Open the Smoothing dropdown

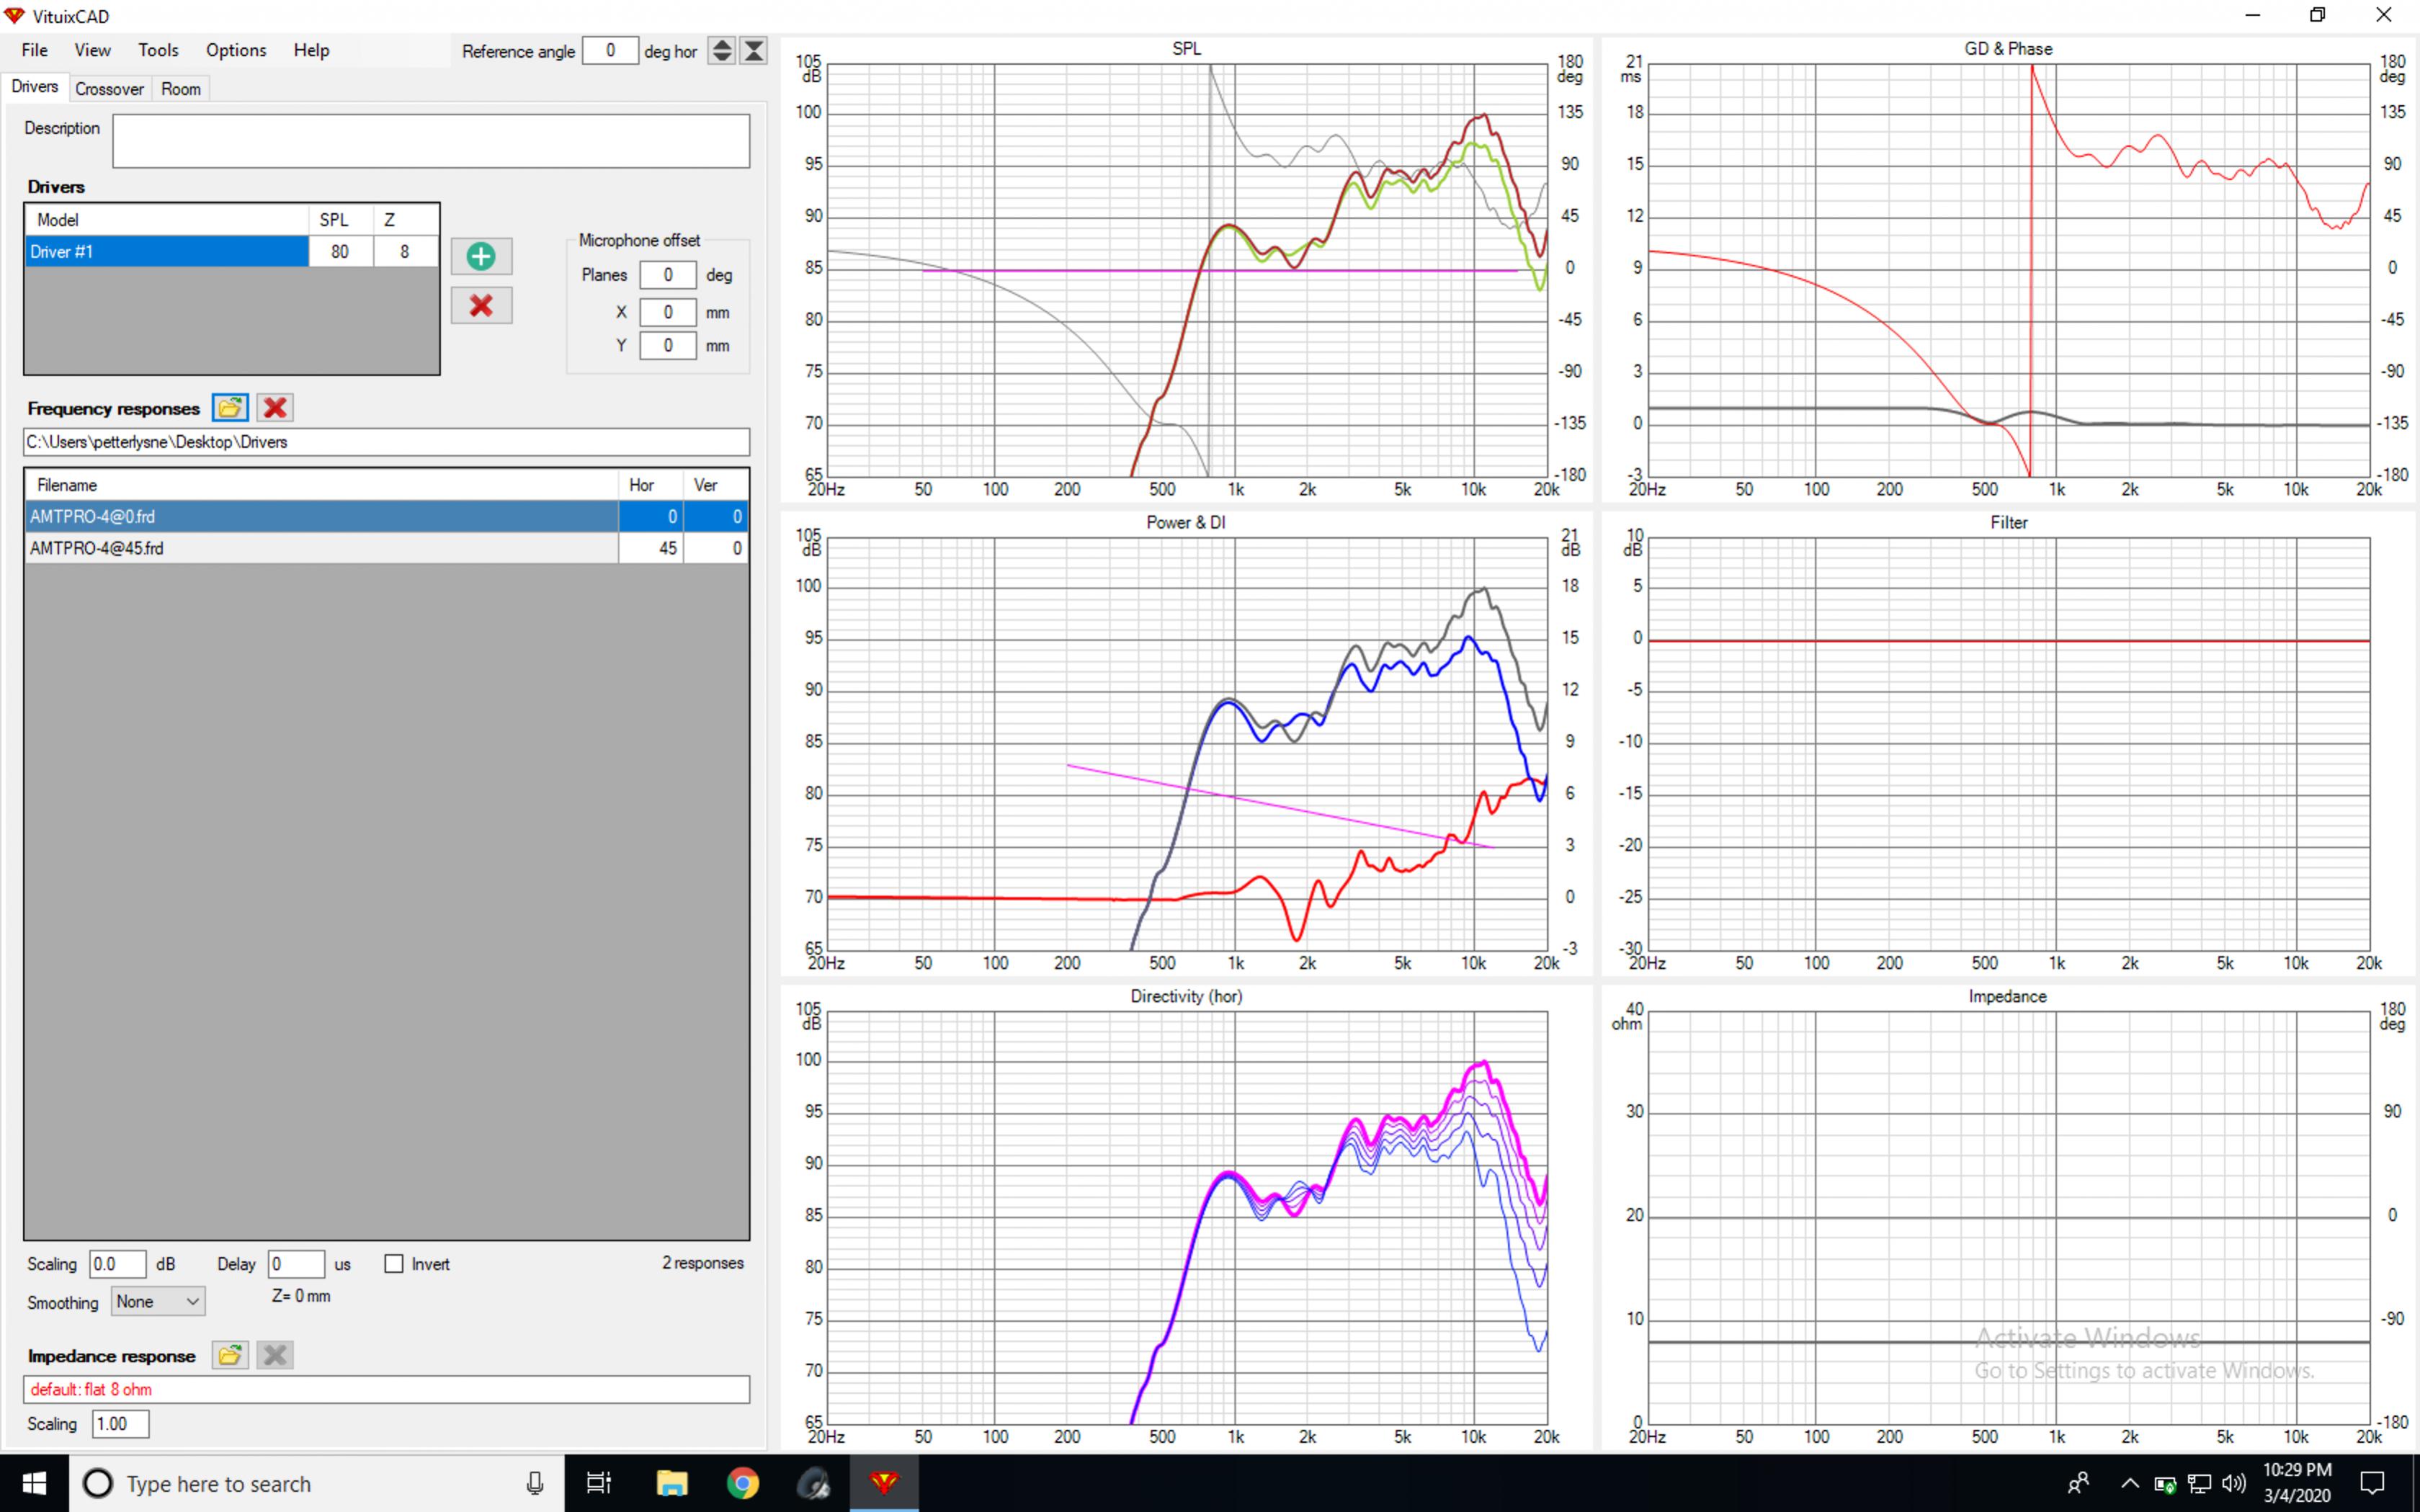[x=158, y=1302]
